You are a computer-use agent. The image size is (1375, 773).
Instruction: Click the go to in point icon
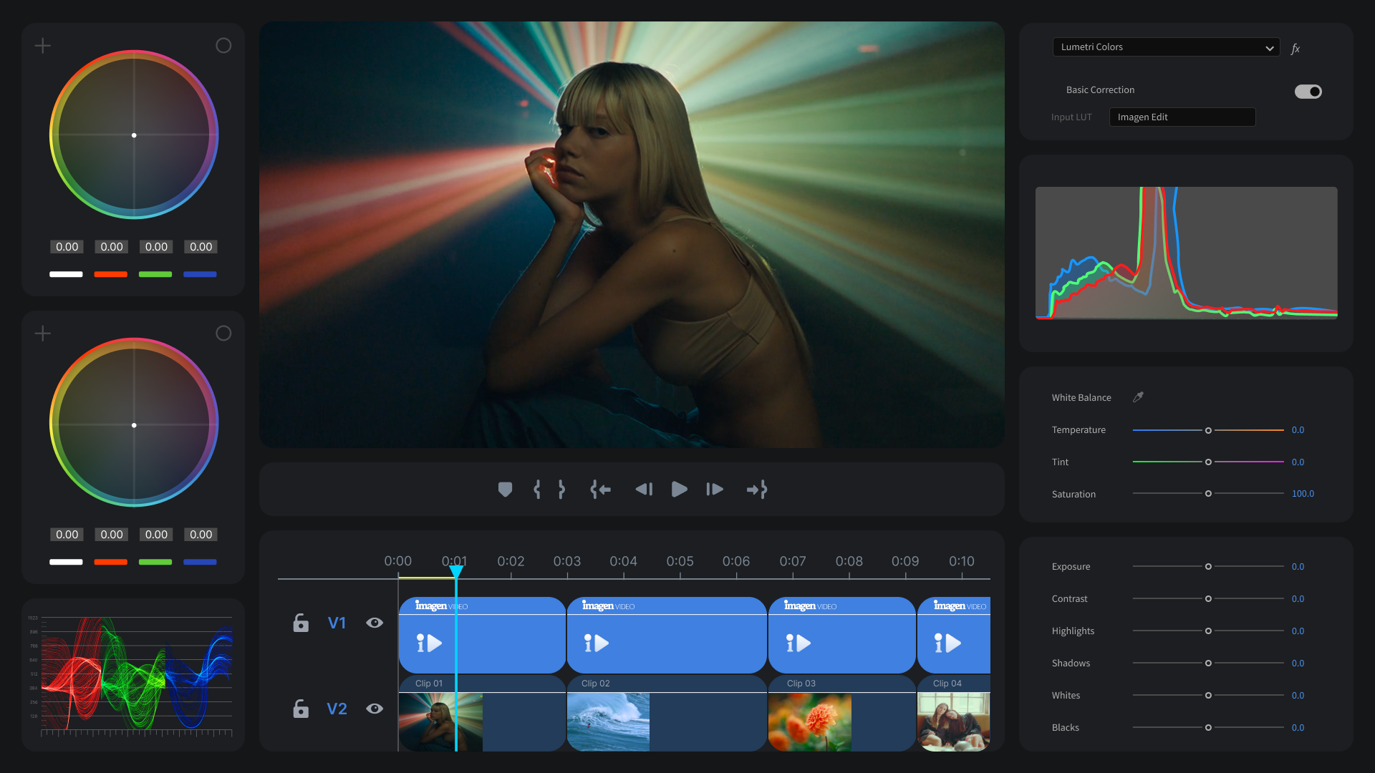[600, 490]
